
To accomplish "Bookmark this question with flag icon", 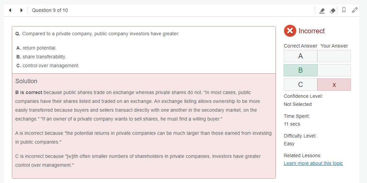I will point(344,10).
